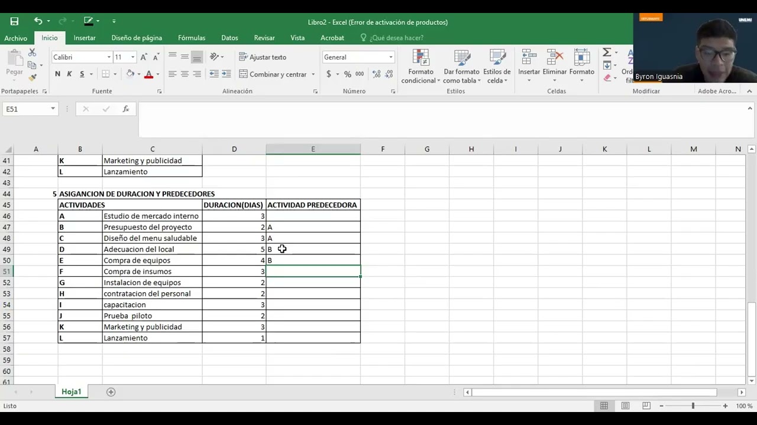Switch to Page Layout view in the status bar

tap(625, 406)
